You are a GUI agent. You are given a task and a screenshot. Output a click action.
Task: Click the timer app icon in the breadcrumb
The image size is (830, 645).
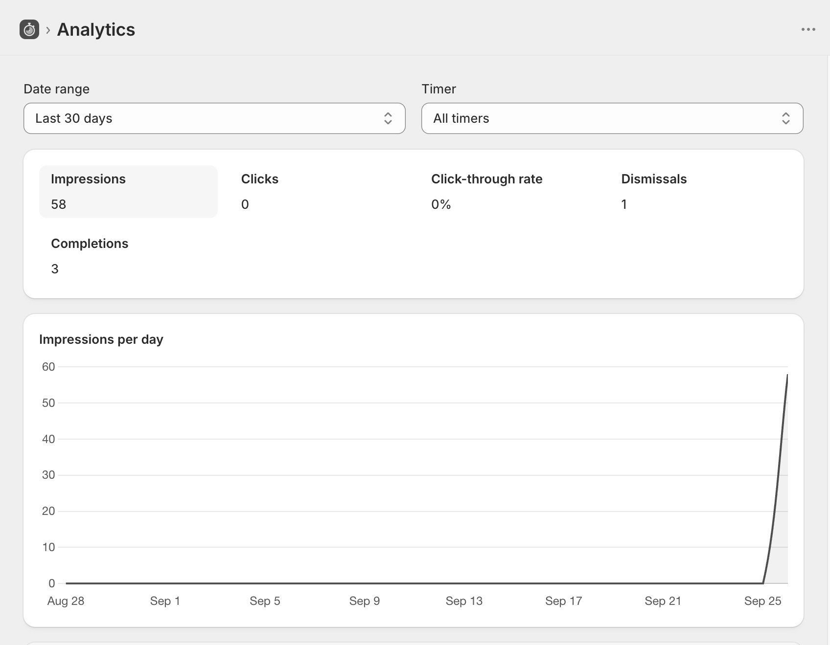point(29,29)
